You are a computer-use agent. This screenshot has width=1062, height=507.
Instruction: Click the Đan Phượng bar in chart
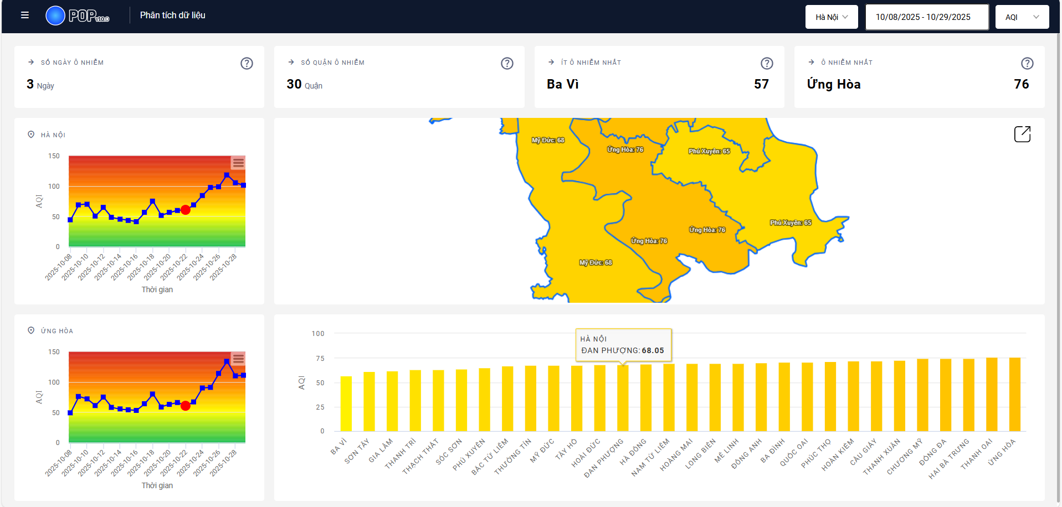[x=623, y=399]
